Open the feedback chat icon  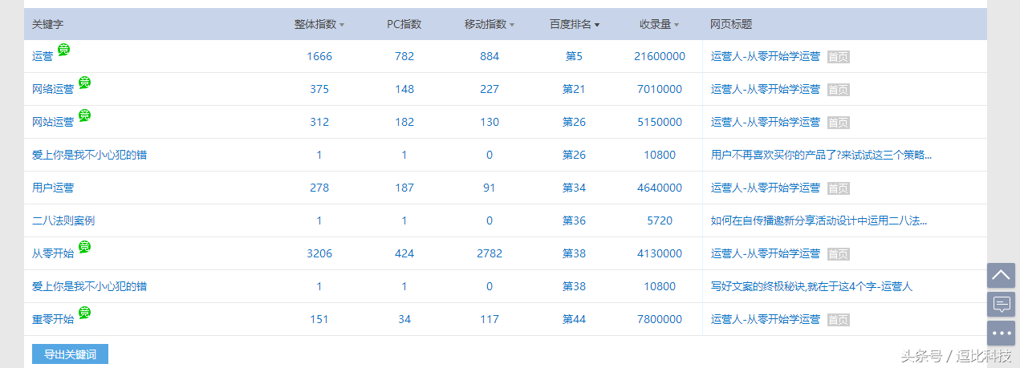point(1001,305)
